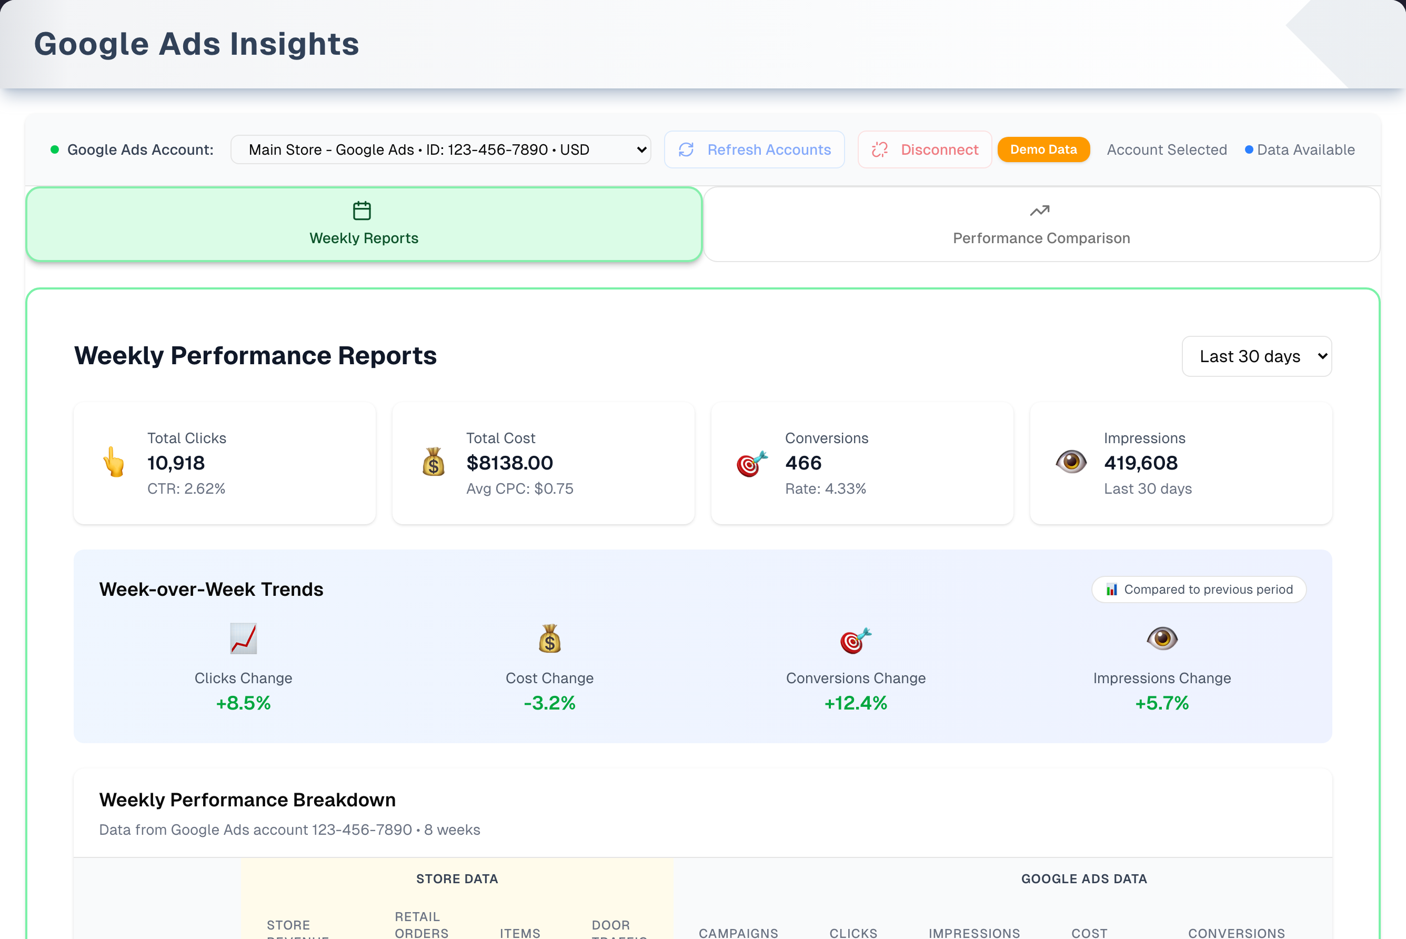Click the Week-over-Week Trends heading
Image resolution: width=1406 pixels, height=939 pixels.
[212, 590]
